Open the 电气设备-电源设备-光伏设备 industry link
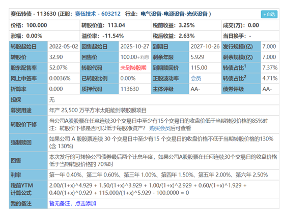This screenshot has width=282, height=213. [174, 14]
